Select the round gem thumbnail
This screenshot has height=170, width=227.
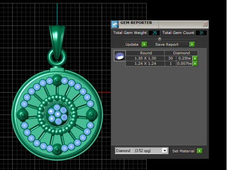120,56
